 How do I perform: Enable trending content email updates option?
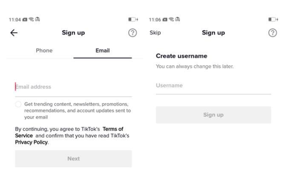pos(18,104)
